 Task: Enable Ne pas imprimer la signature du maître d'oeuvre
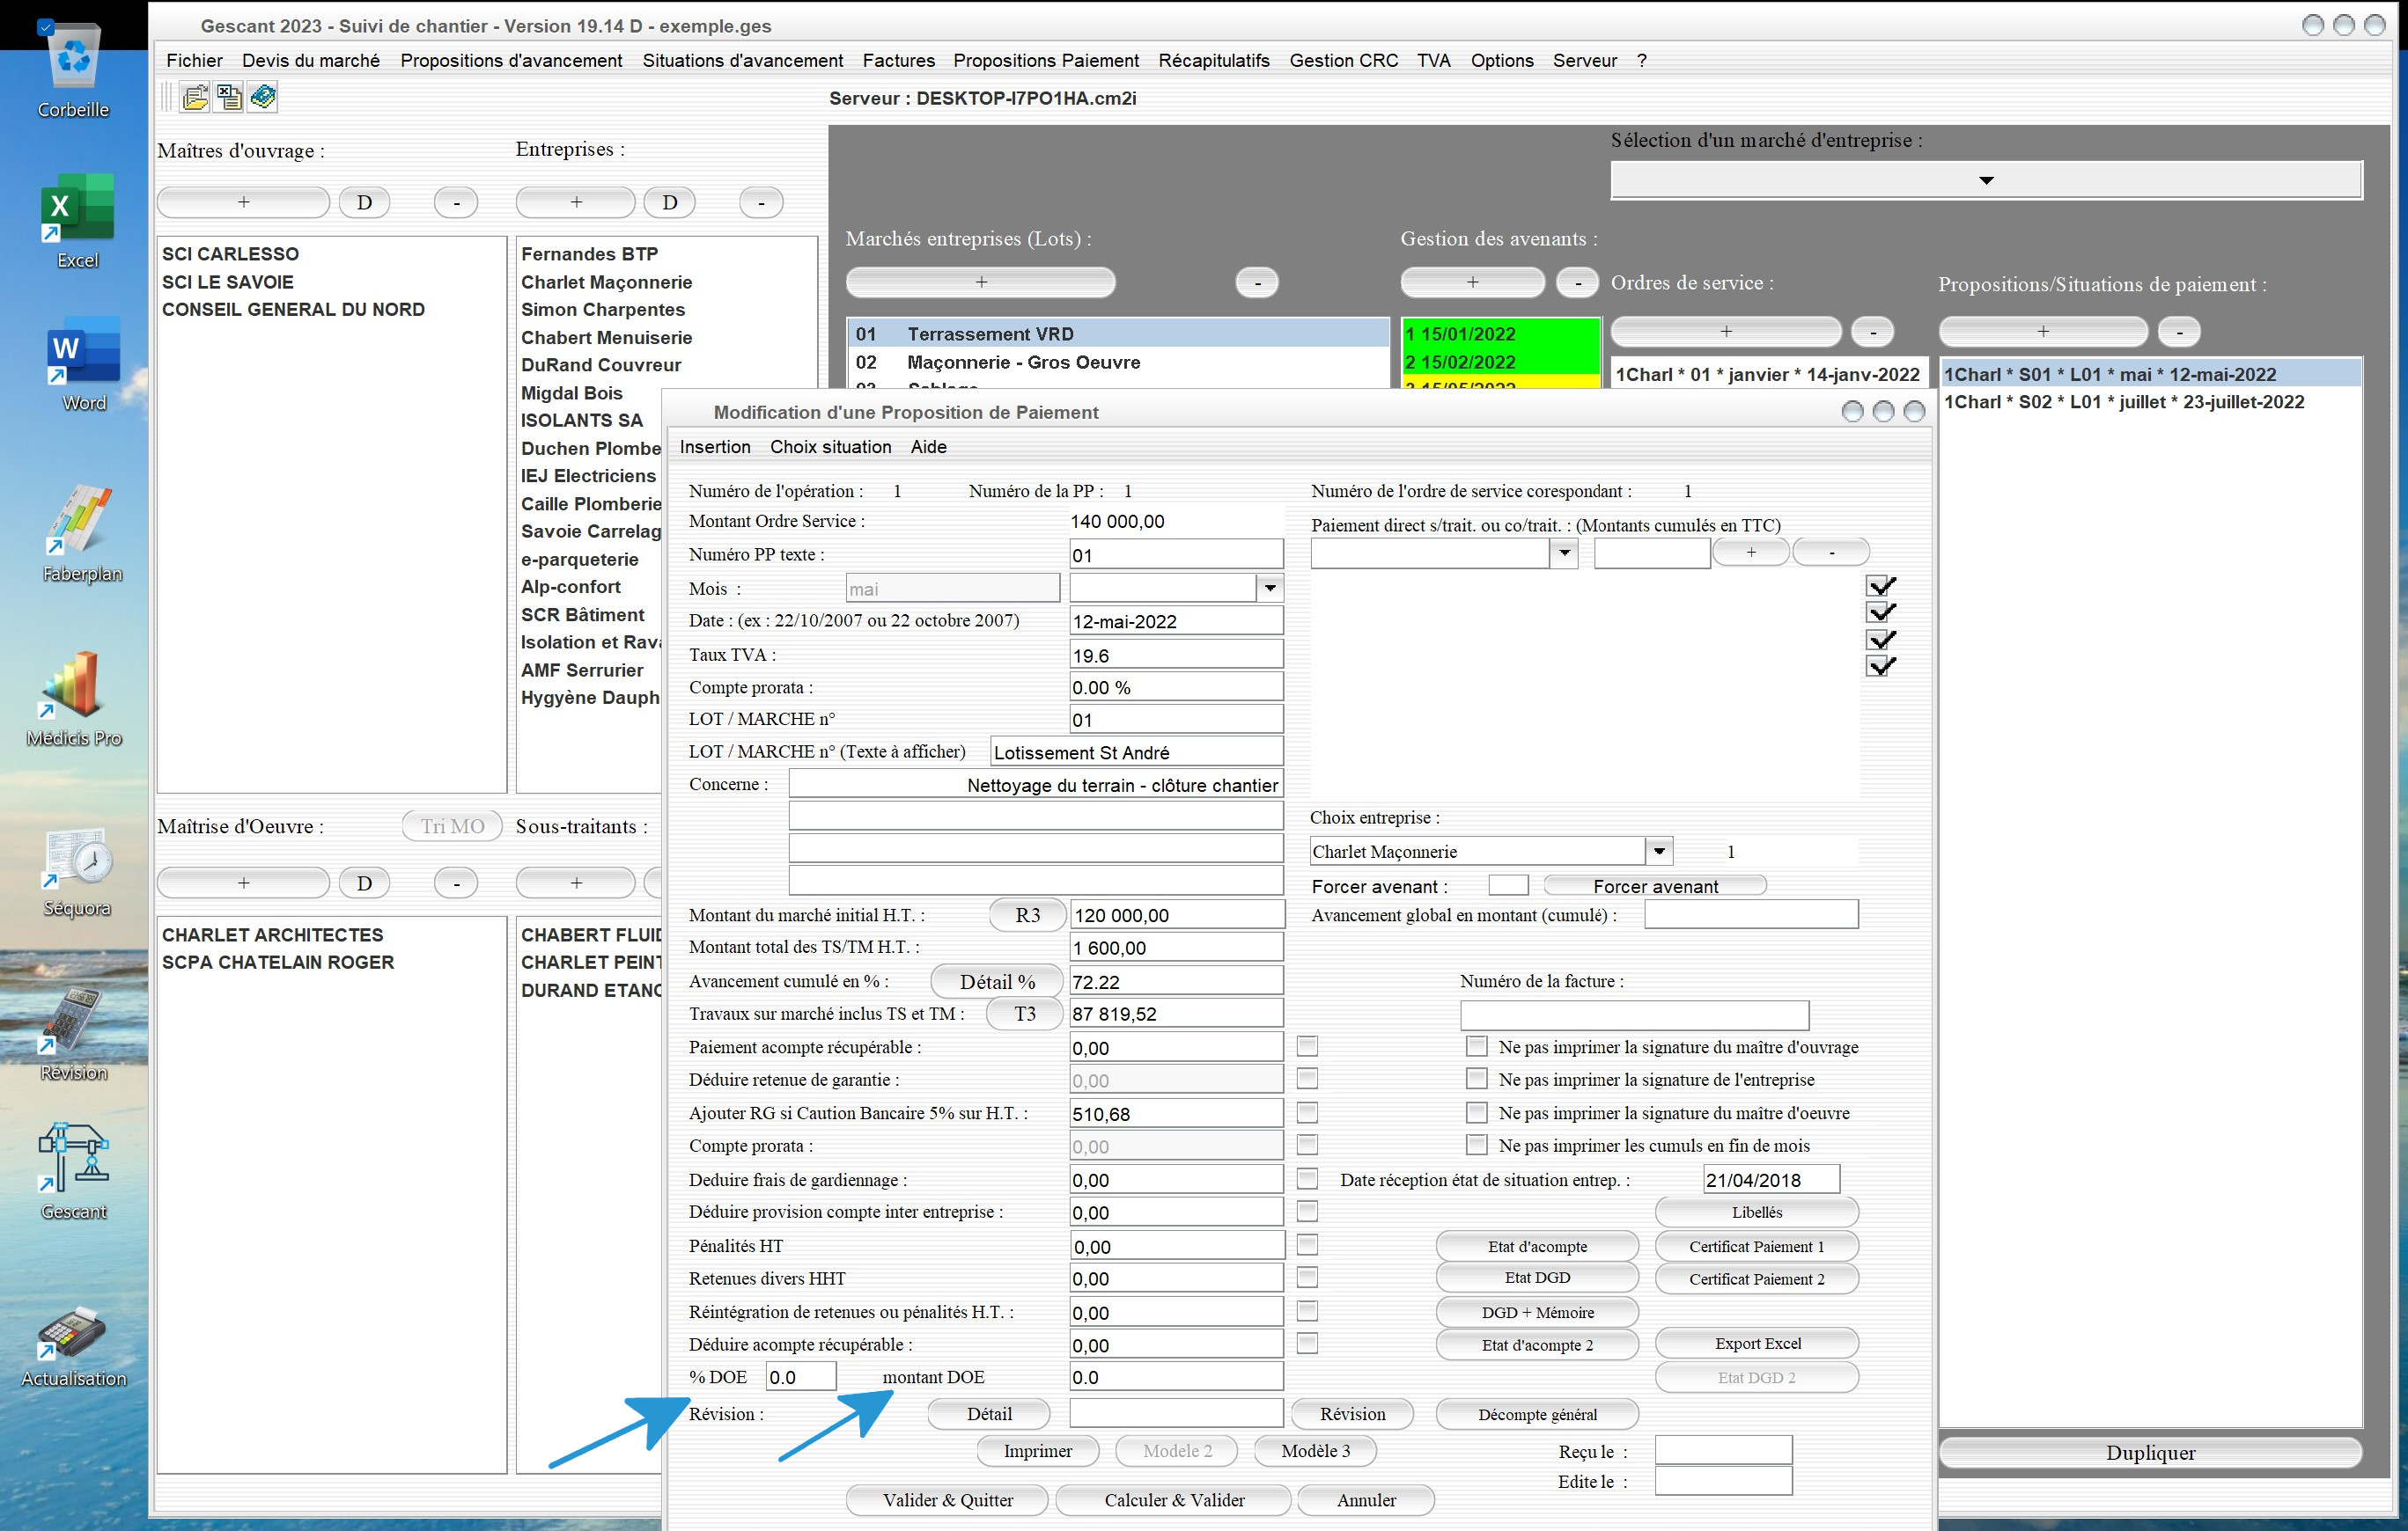pos(1476,1112)
